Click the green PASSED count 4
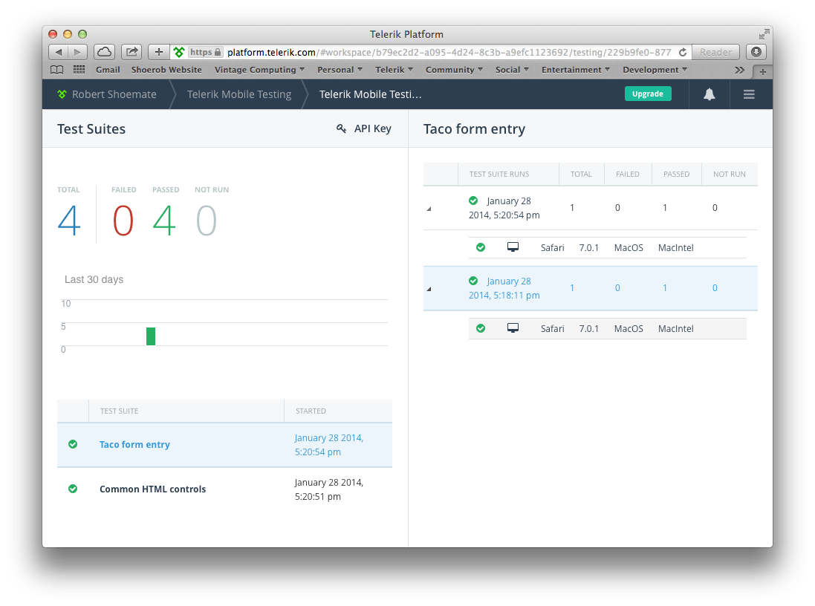This screenshot has width=815, height=606. (x=164, y=221)
